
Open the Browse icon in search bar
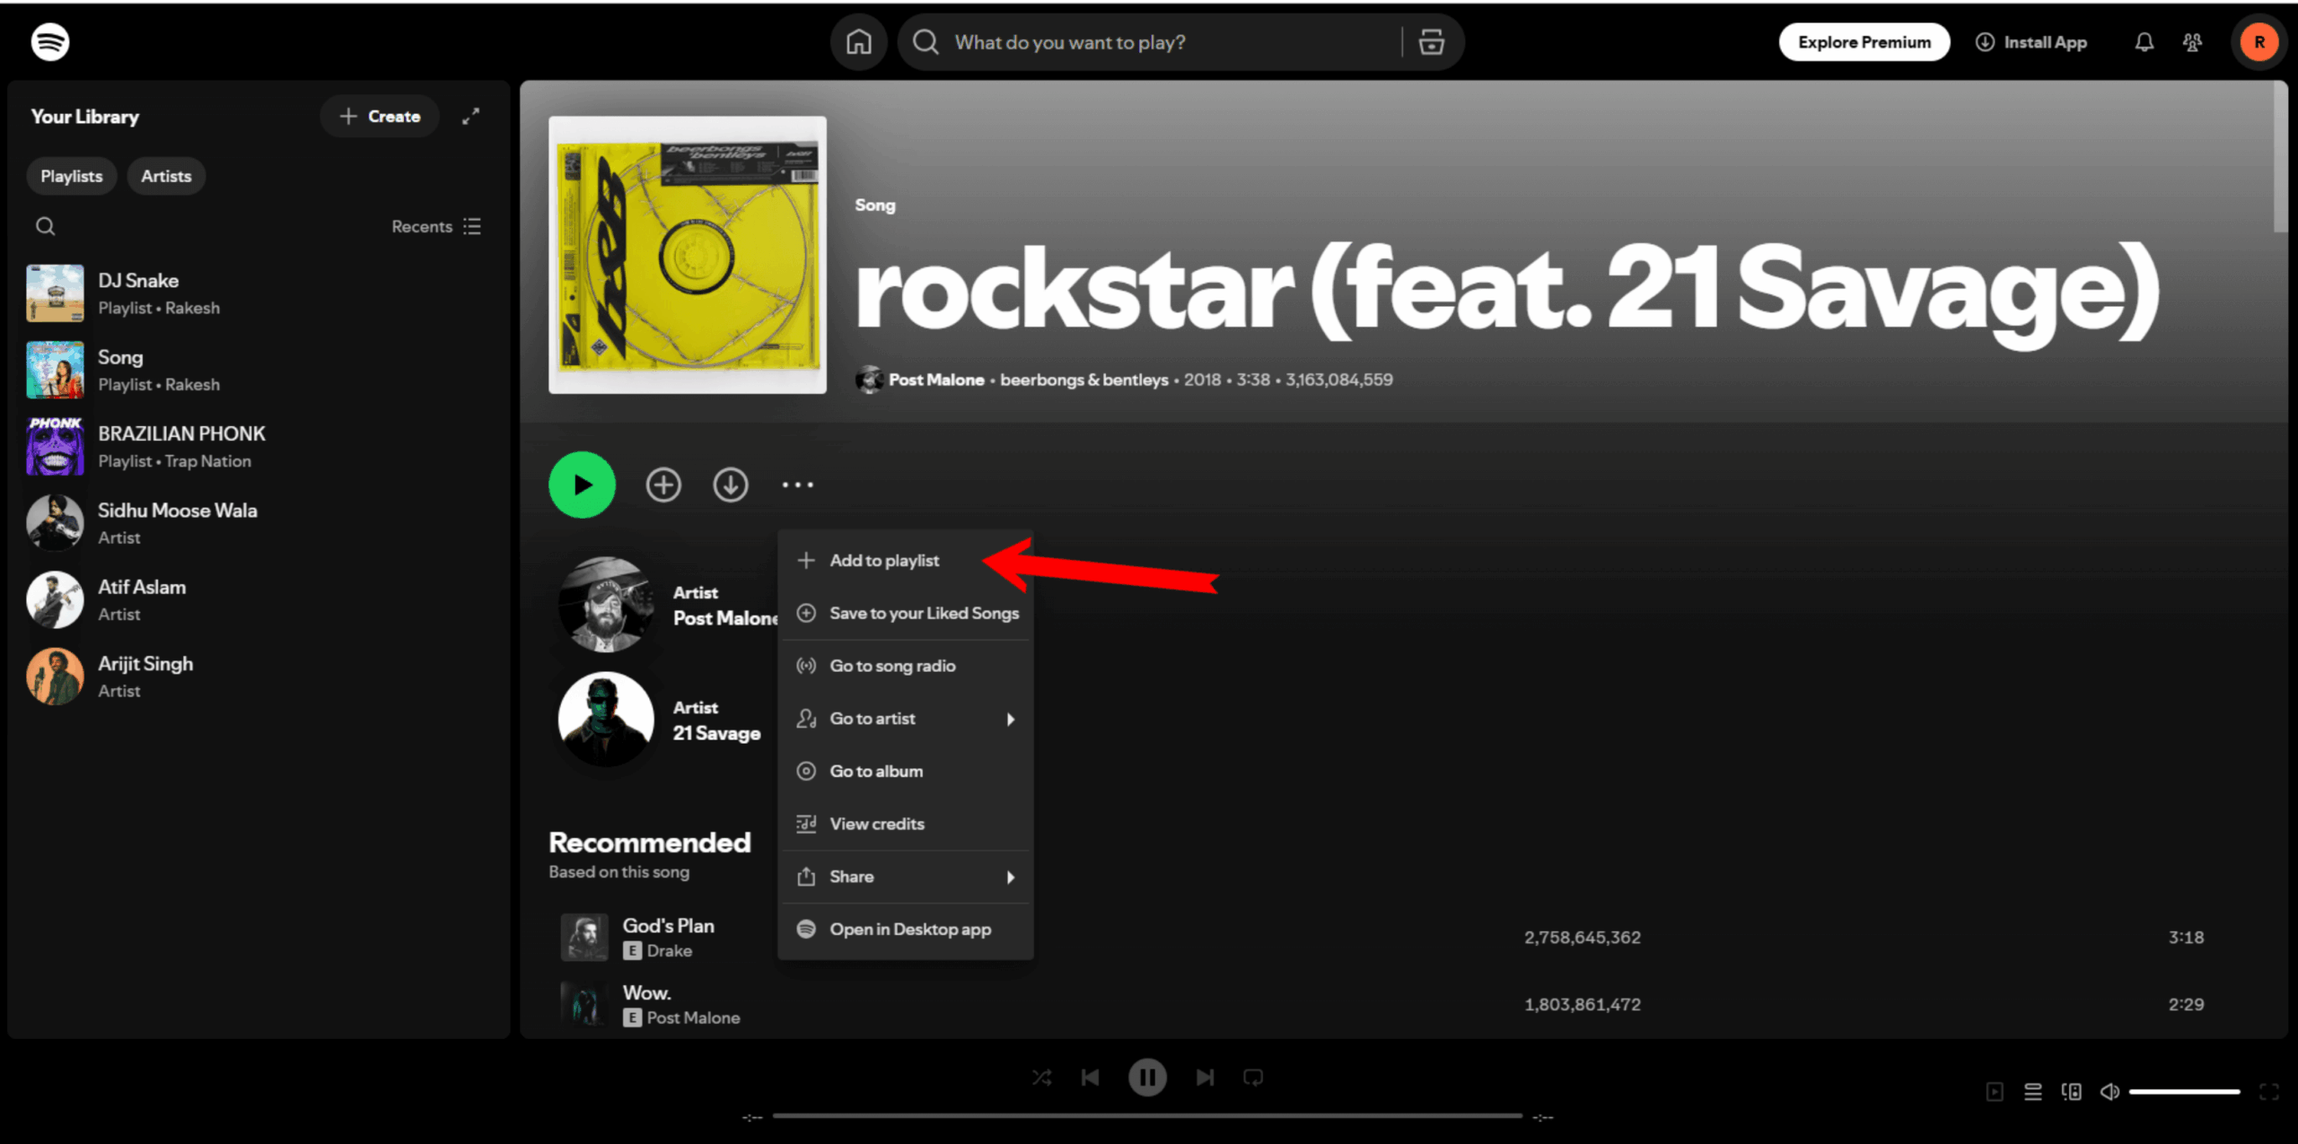tap(1431, 42)
